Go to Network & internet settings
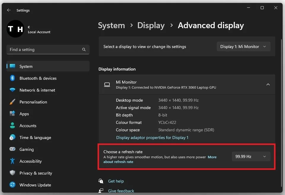 coord(48,90)
